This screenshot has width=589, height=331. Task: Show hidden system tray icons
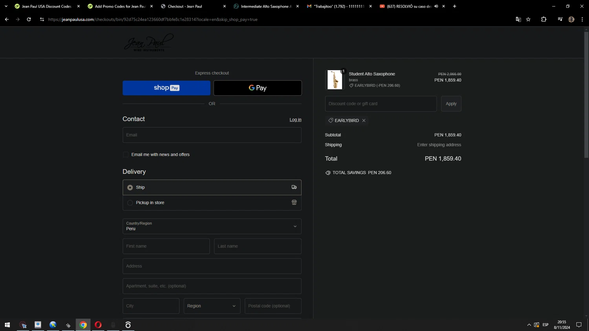[x=529, y=325]
